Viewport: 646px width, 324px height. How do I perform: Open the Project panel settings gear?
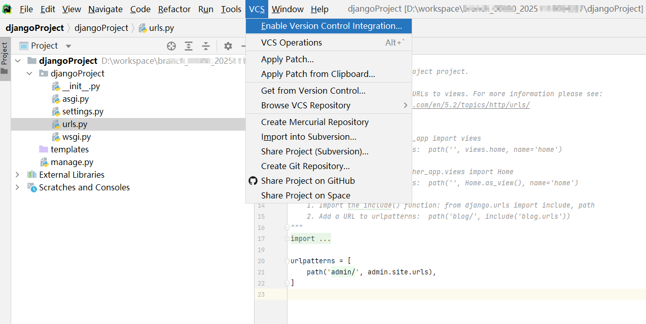(228, 46)
